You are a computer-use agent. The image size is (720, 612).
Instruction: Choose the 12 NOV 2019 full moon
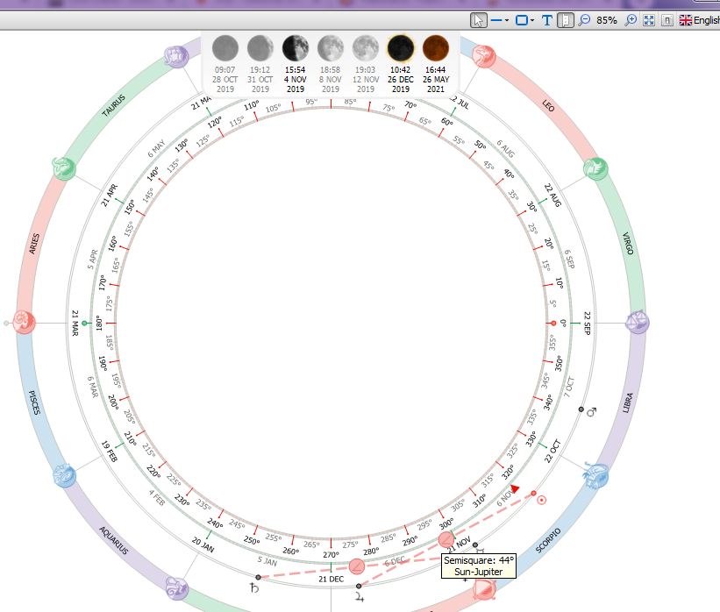tap(366, 64)
